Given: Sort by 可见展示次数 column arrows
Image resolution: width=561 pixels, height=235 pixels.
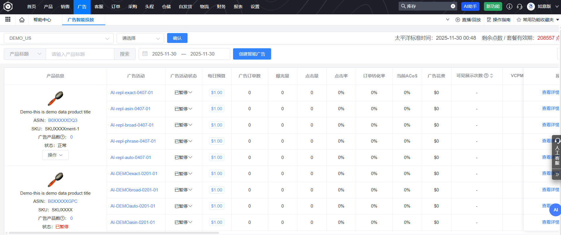Looking at the screenshot, I should click(492, 76).
